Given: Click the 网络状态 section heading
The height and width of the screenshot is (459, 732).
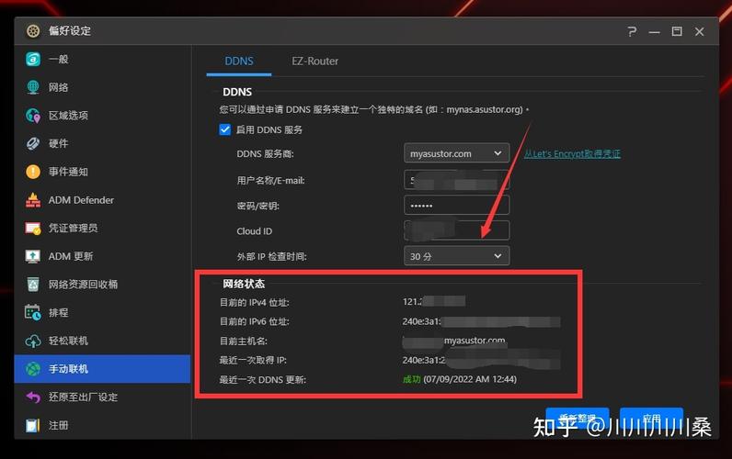Looking at the screenshot, I should click(x=244, y=284).
